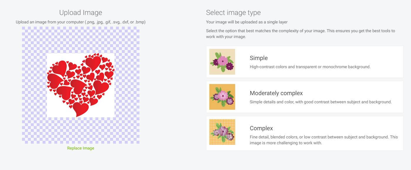Click the Replace Image link
This screenshot has width=411, height=170.
pos(81,148)
